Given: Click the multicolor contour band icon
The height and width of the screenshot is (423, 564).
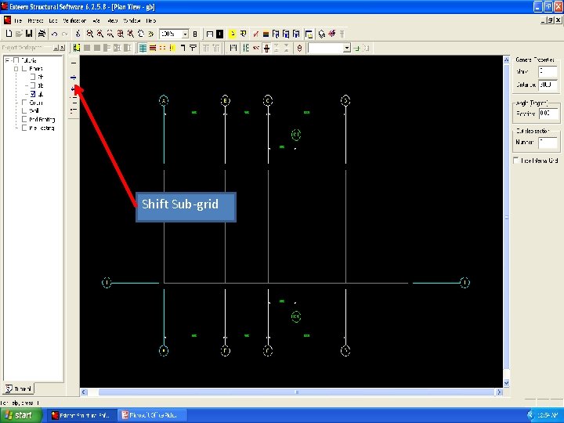Looking at the screenshot, I should tap(266, 34).
